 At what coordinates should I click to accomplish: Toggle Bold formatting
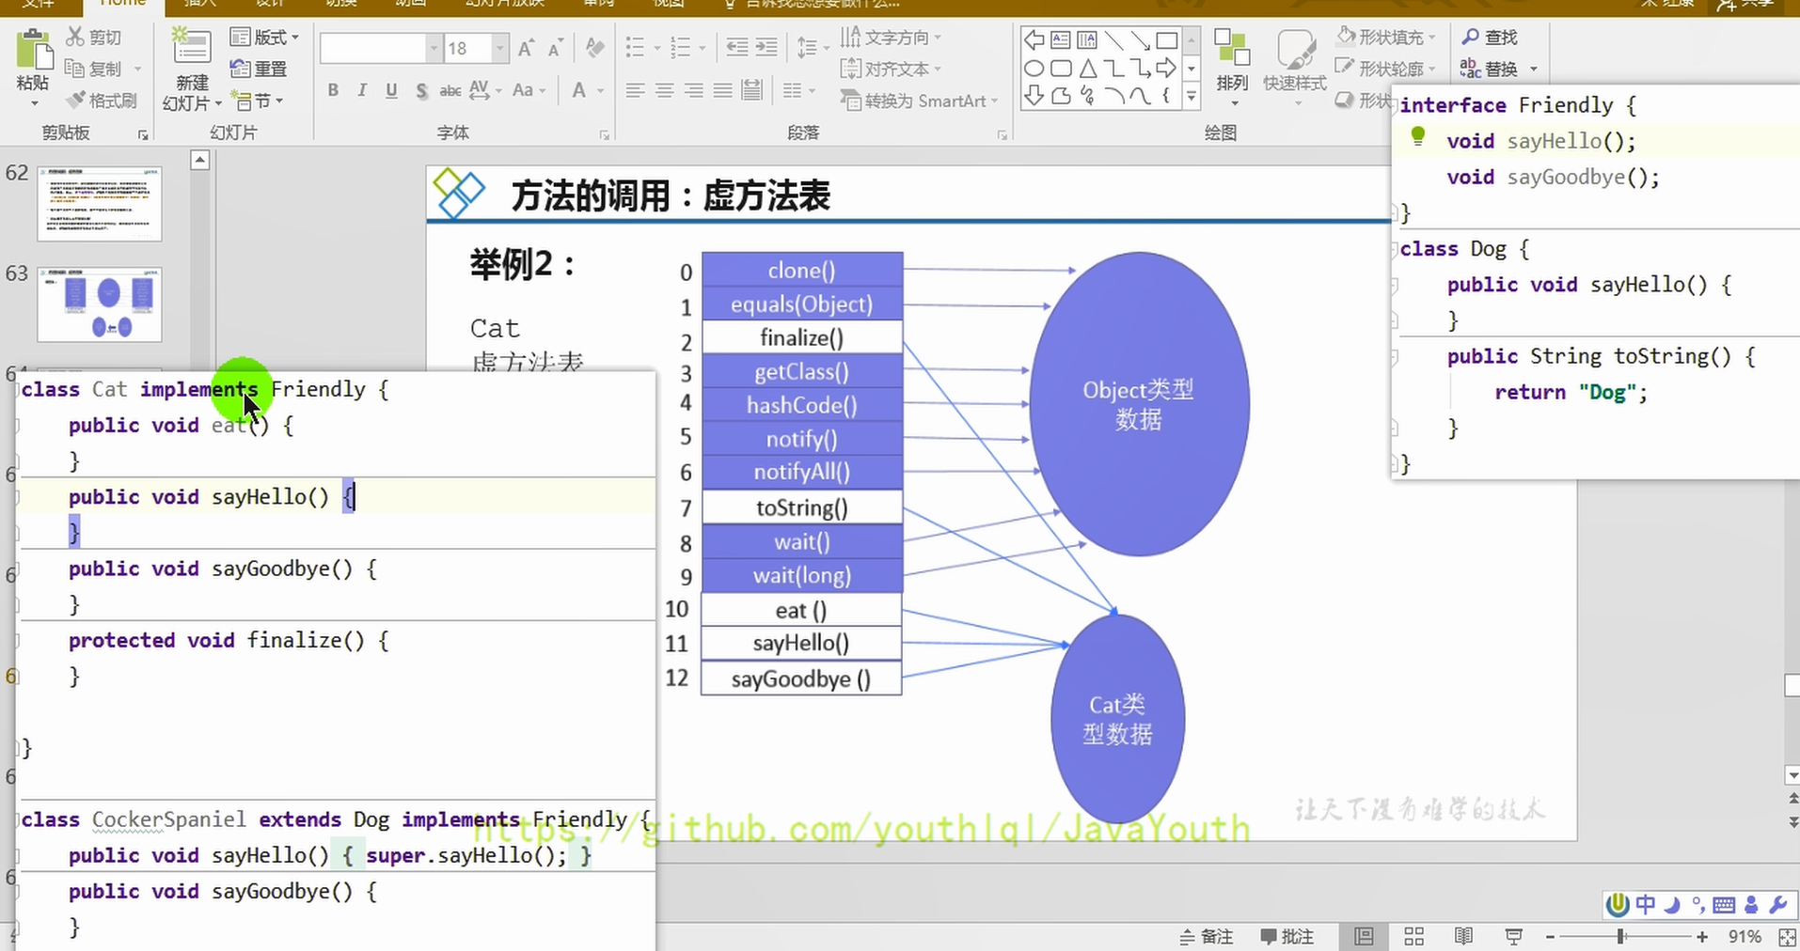(333, 90)
